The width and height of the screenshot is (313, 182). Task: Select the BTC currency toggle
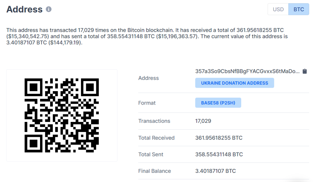299,9
